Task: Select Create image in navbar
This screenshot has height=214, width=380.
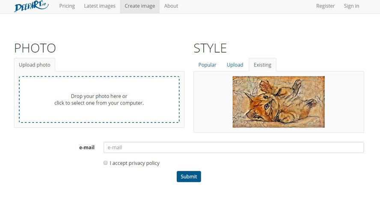Action: pos(140,6)
